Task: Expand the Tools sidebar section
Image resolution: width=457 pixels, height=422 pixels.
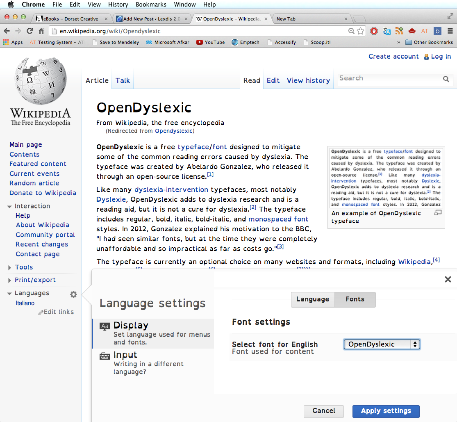Action: pyautogui.click(x=9, y=267)
